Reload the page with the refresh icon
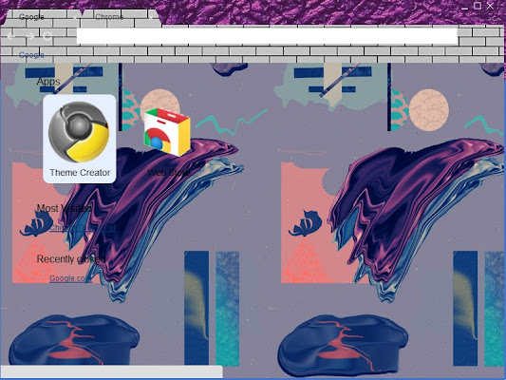This screenshot has height=380, width=506. 47,36
